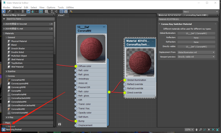Image resolution: width=221 pixels, height=133 pixels.
Task: Click Refraction None material button
Action: 196,42
